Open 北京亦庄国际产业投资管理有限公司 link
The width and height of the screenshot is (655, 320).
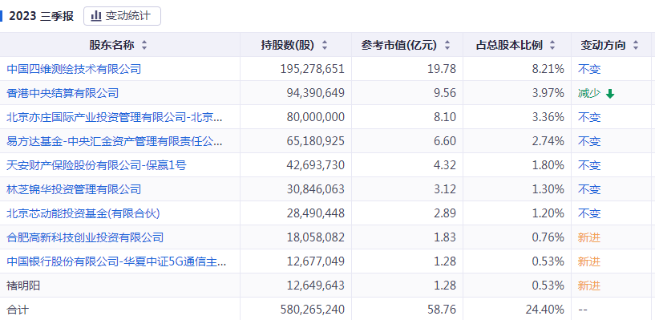click(x=115, y=117)
